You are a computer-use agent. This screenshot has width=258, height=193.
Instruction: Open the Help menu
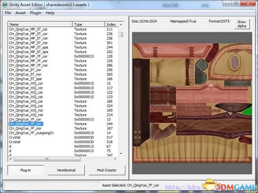(x=50, y=13)
